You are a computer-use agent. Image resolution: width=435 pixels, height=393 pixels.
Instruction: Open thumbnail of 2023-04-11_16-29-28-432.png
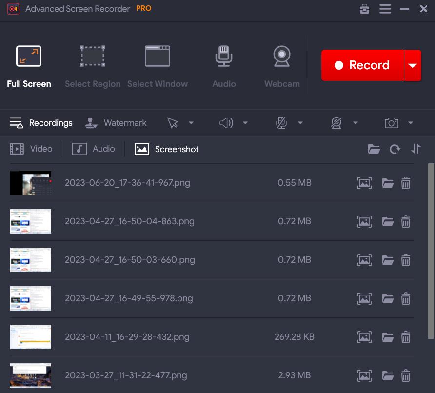point(31,337)
